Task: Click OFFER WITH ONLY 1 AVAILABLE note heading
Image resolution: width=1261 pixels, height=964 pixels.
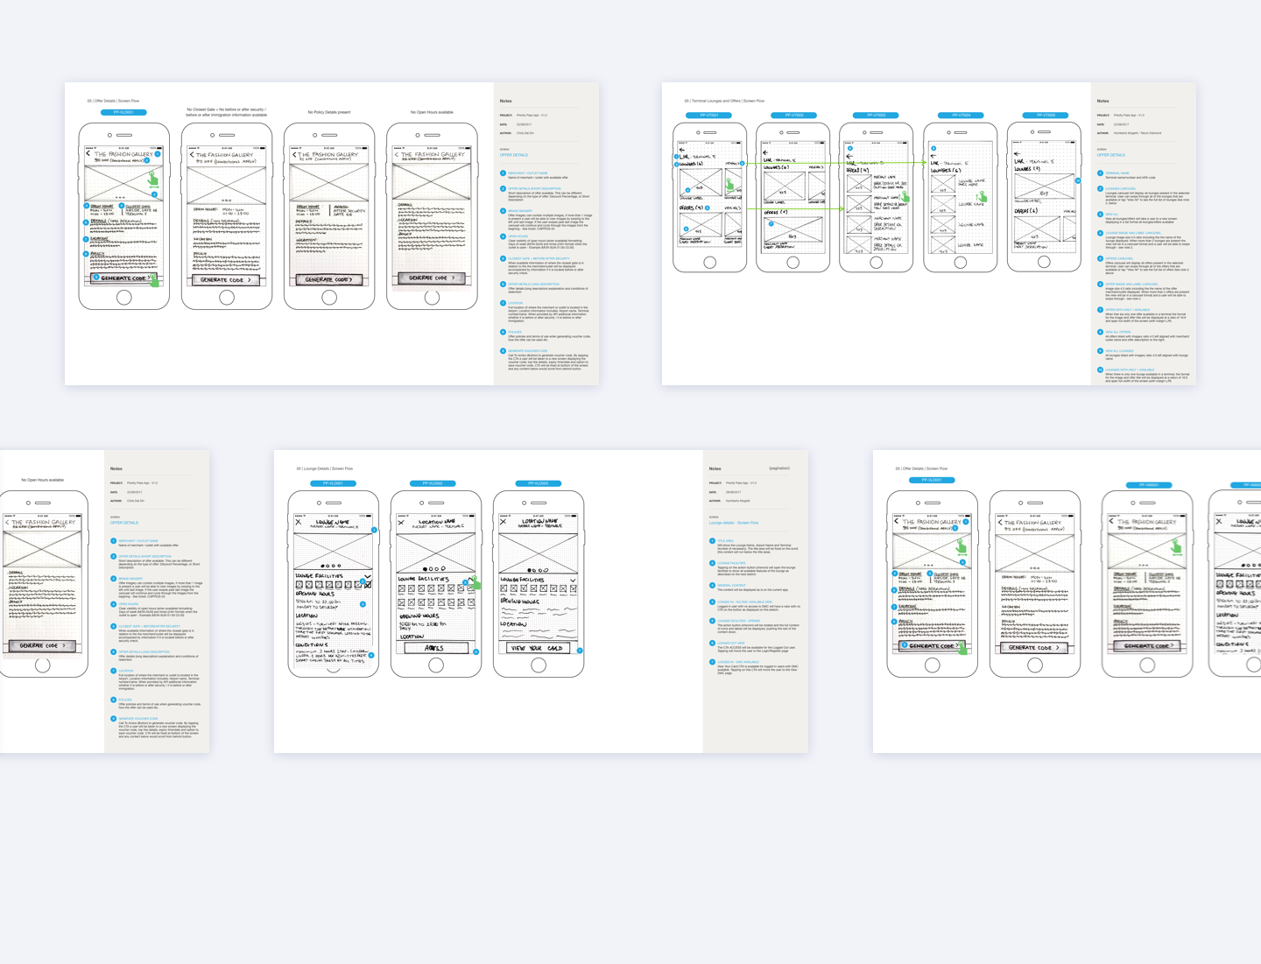Action: click(1128, 309)
